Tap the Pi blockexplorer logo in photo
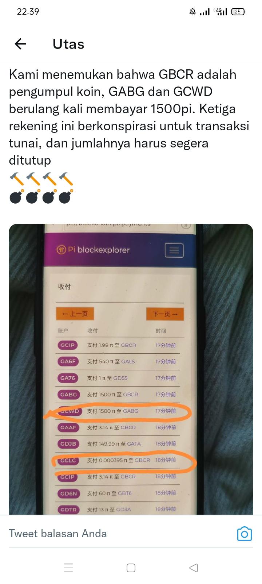 pos(93,250)
